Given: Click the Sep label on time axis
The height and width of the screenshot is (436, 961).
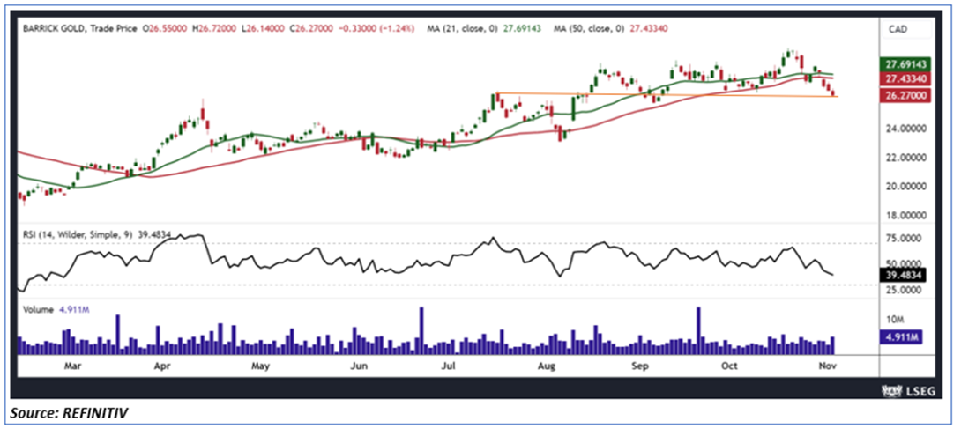Looking at the screenshot, I should pyautogui.click(x=640, y=366).
